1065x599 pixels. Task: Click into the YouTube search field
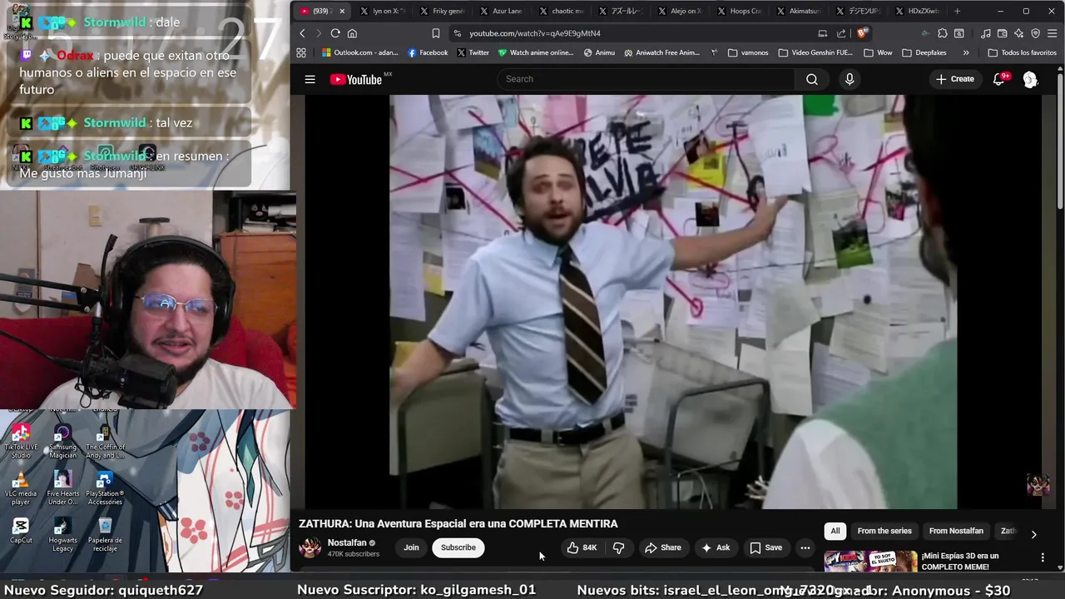[x=646, y=79]
